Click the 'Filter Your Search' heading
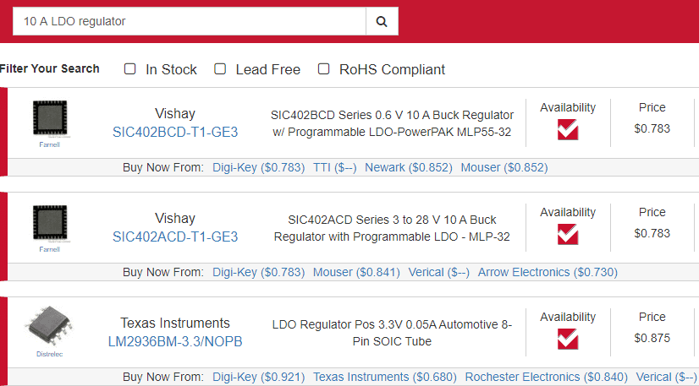Screen dimensions: 699x386 tap(49, 68)
